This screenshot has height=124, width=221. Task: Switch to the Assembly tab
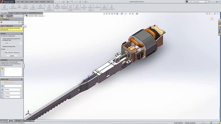click(x=4, y=13)
